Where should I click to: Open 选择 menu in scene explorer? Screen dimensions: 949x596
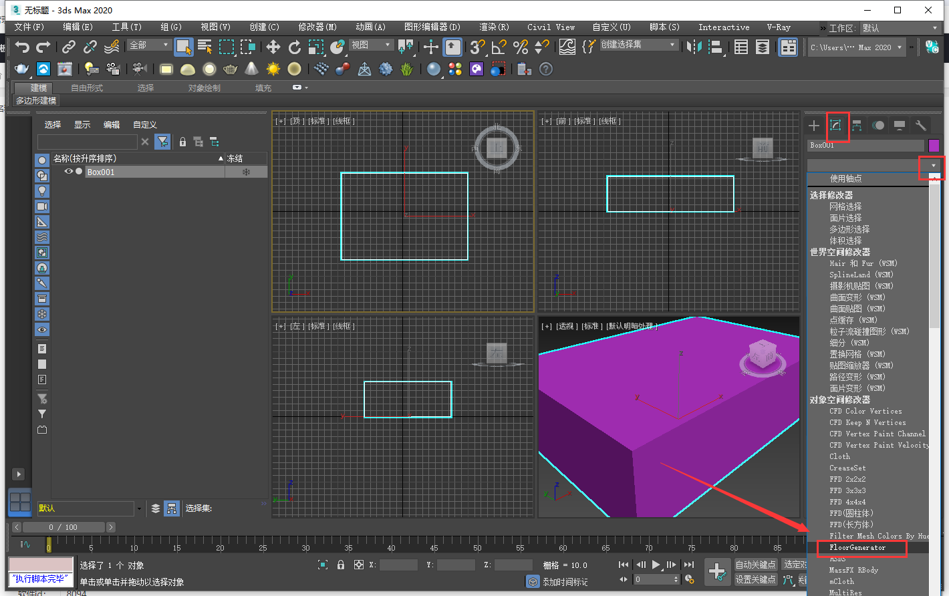53,125
